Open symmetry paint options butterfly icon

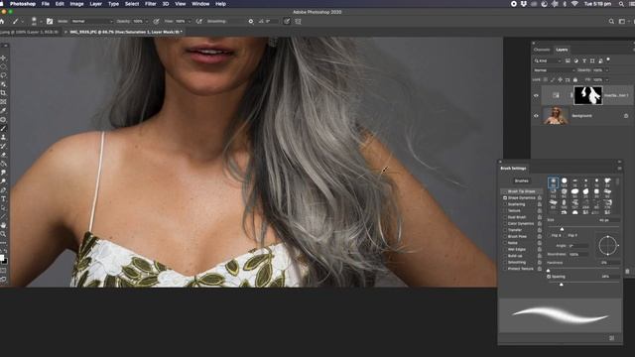(298, 21)
